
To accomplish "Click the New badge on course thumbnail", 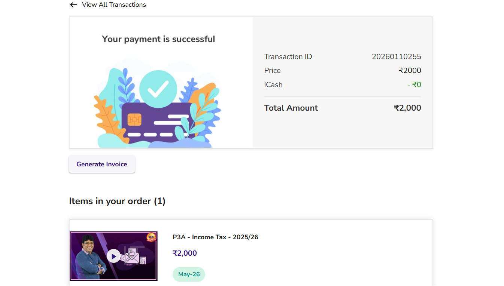I will [x=151, y=237].
